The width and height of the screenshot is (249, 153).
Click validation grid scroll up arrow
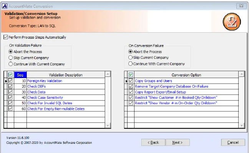(x=108, y=74)
